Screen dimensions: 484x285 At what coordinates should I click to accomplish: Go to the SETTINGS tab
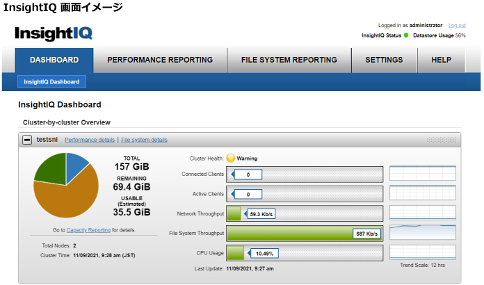[x=383, y=60]
